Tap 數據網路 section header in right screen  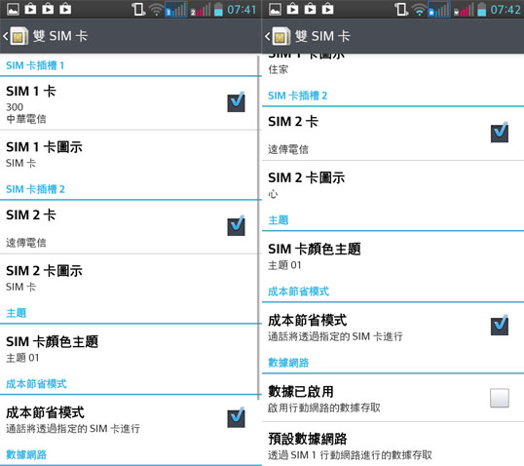pyautogui.click(x=288, y=363)
